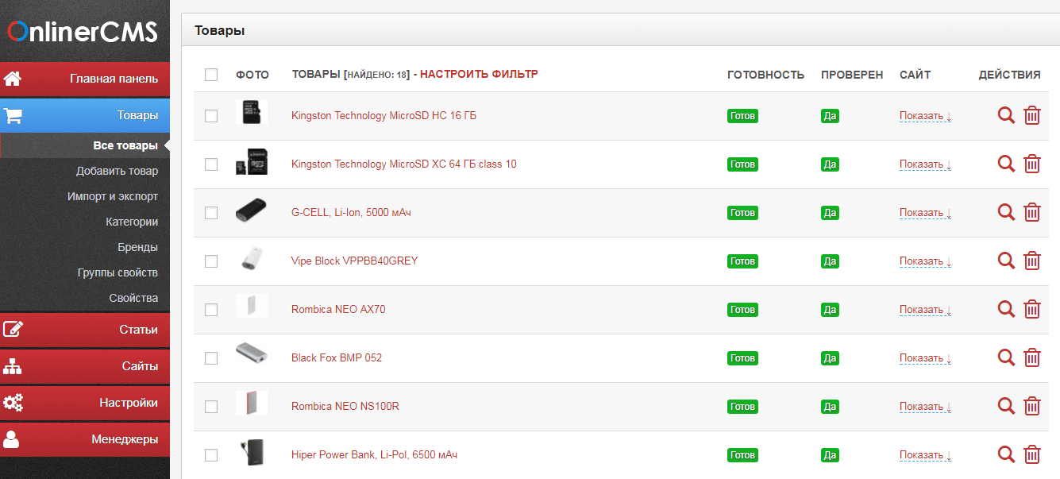The height and width of the screenshot is (479, 1060).
Task: Tick the Hiper Power Bank checkbox
Action: point(211,455)
